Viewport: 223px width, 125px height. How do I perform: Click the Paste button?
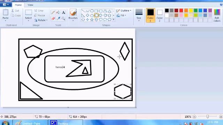[x=6, y=14]
